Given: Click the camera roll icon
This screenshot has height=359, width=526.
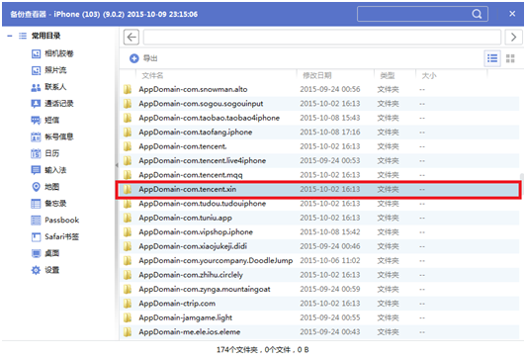Looking at the screenshot, I should [x=36, y=53].
